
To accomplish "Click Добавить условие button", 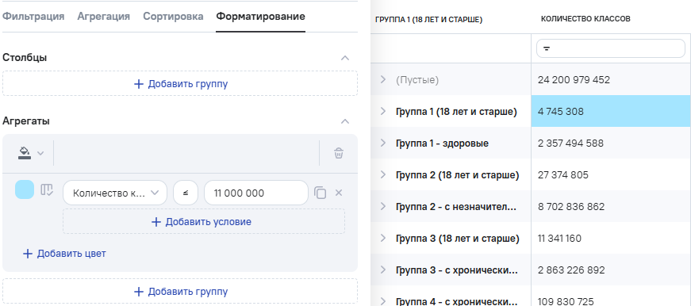I will tap(204, 221).
